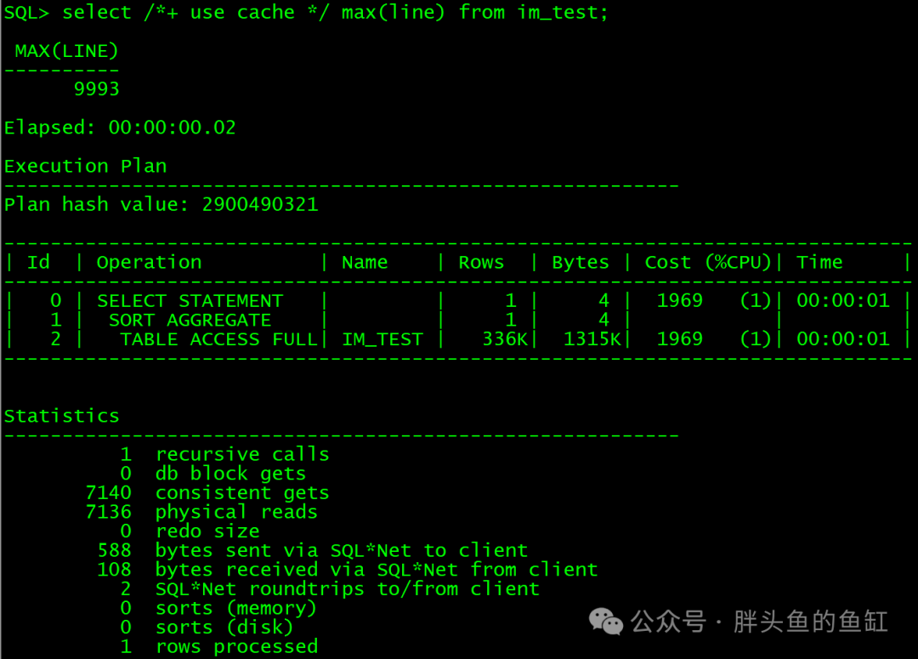Viewport: 918px width, 659px height.
Task: Click the physical reads label
Action: (236, 512)
